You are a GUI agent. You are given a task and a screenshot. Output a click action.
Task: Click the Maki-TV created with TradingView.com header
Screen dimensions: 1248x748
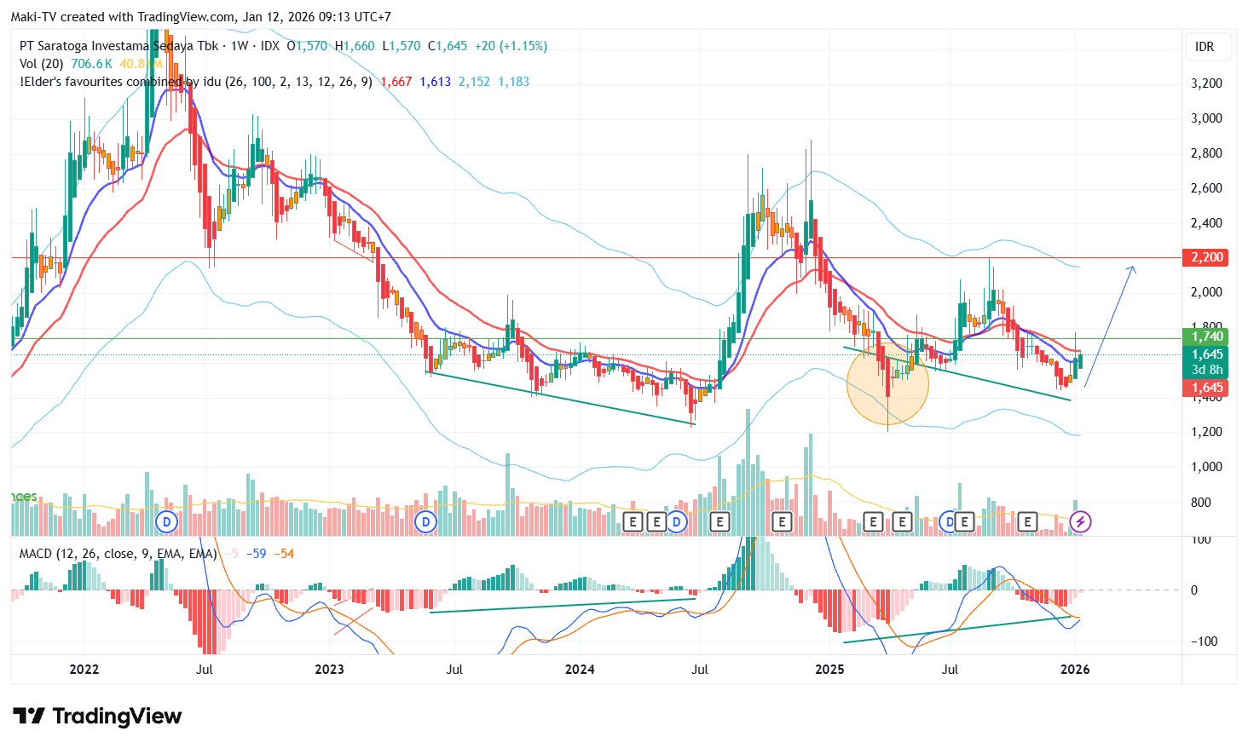(x=201, y=17)
